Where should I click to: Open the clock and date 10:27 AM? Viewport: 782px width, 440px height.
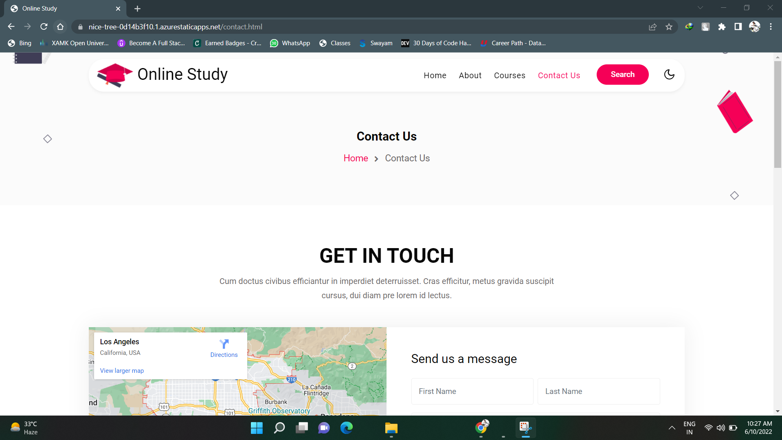(x=758, y=428)
